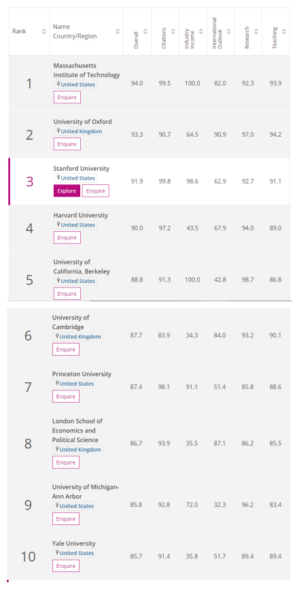Sort table by Rank column arrows

click(x=44, y=31)
